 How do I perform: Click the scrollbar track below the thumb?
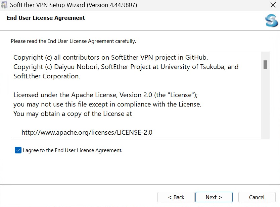coord(265,107)
